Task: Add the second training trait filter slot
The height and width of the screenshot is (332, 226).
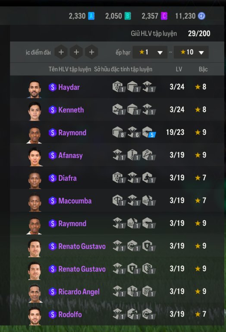Action: point(76,52)
